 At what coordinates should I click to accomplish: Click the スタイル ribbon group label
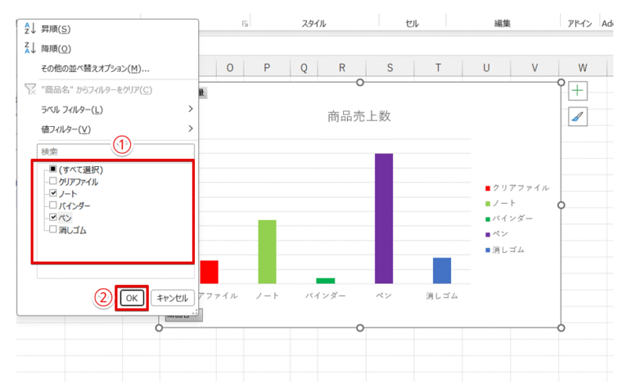[x=313, y=23]
